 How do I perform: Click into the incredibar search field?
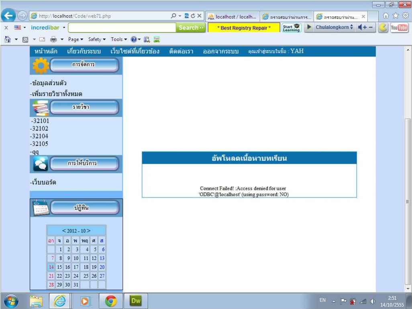(122, 28)
